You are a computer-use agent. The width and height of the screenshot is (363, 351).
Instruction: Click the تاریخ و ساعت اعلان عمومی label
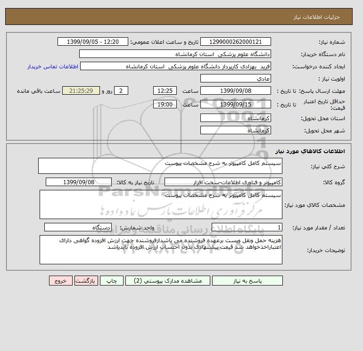[x=165, y=42]
